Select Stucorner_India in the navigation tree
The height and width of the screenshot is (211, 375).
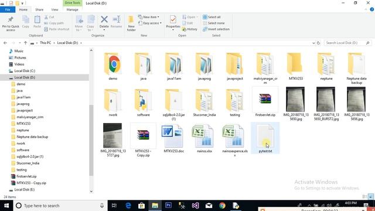(x=28, y=163)
